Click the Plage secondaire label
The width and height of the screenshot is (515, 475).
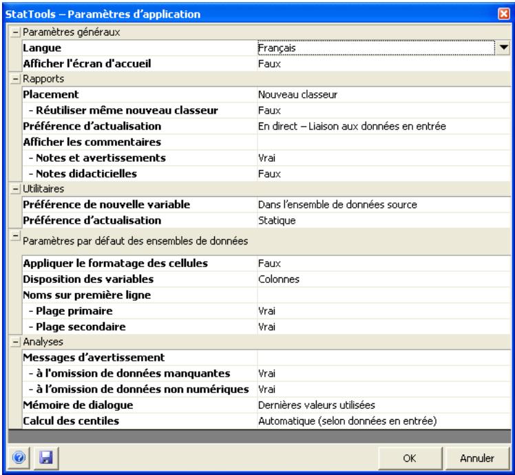[77, 327]
